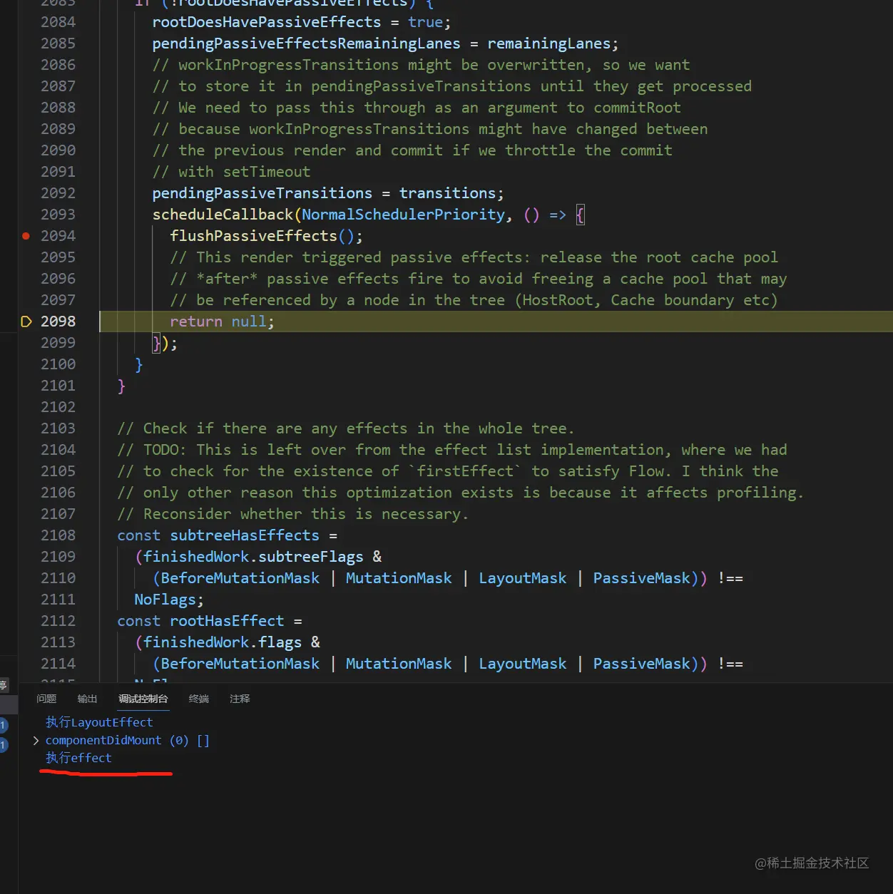This screenshot has height=894, width=893.
Task: Open the 问题 panel tab
Action: tap(46, 699)
